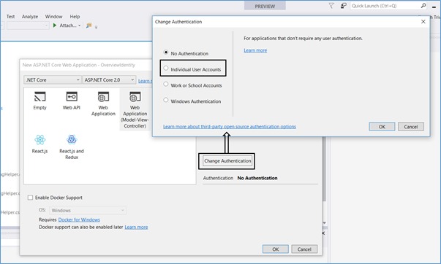Click Cancel in New ASP.NET Core dialog
441x264 pixels.
pyautogui.click(x=304, y=249)
